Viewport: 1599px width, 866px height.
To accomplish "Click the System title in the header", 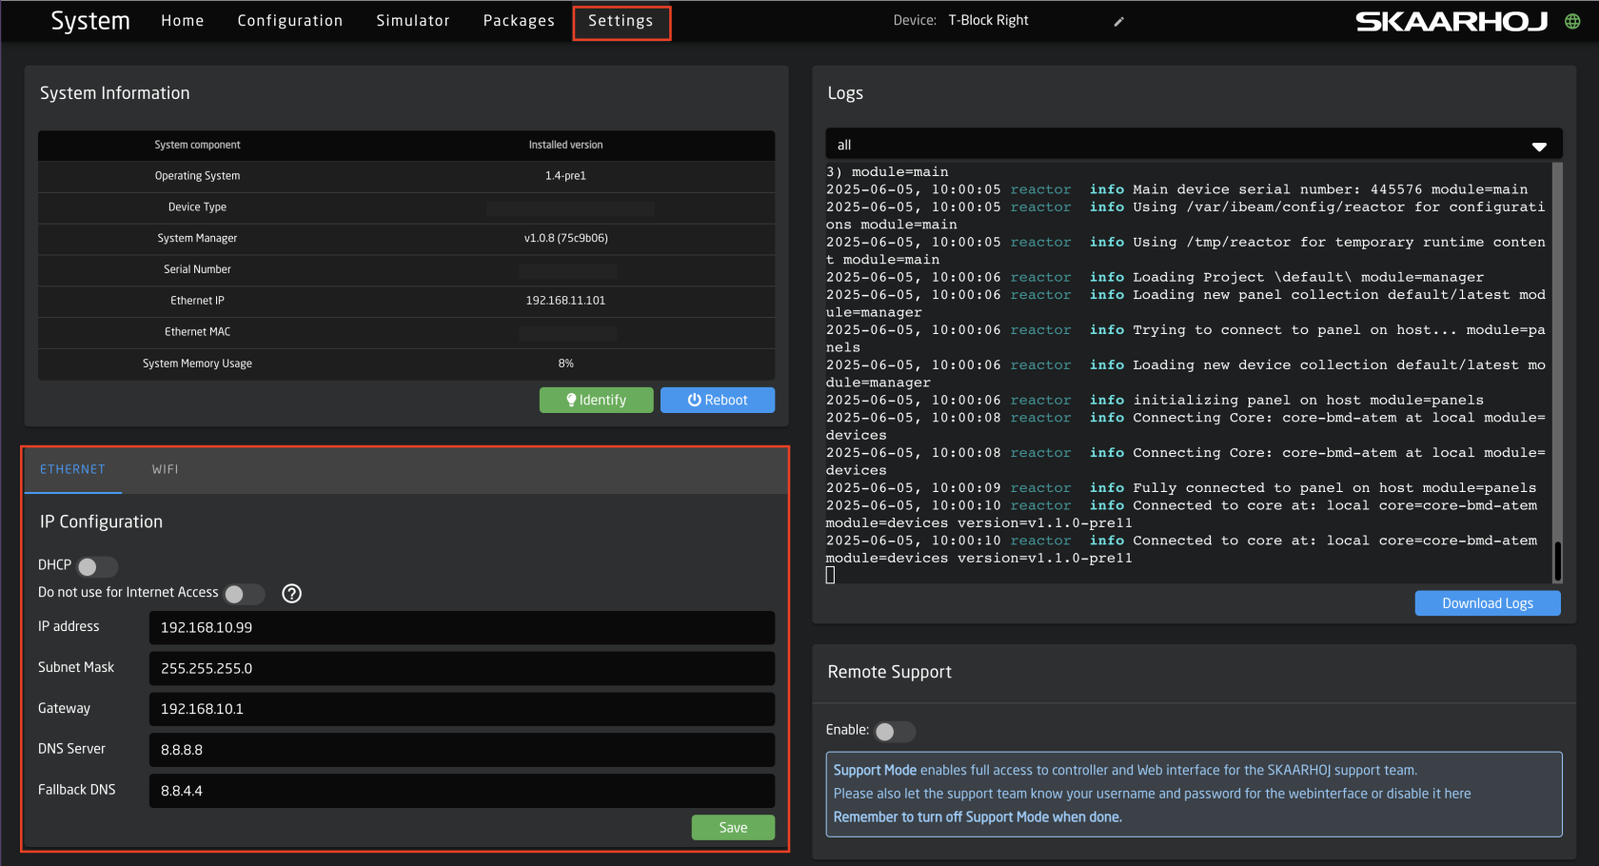I will pos(90,21).
